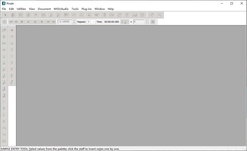Open the Plug-ins menu
Viewport: 247px width, 151px height.
tap(86, 9)
